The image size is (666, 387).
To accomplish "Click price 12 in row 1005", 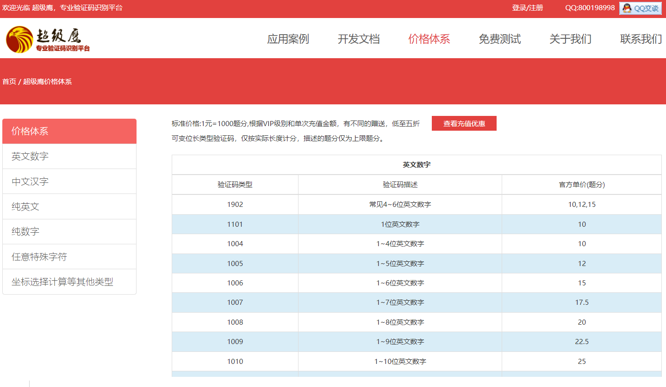I will click(582, 264).
